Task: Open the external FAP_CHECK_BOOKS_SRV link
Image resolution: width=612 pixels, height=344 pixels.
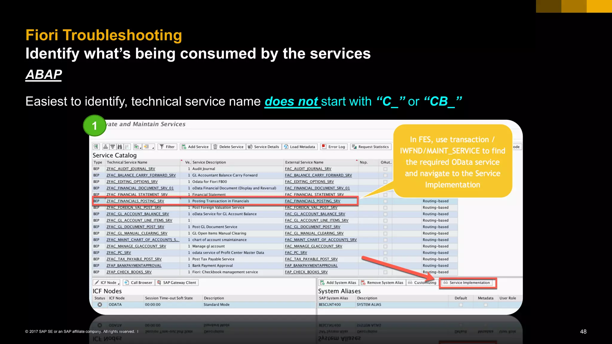Action: click(306, 272)
